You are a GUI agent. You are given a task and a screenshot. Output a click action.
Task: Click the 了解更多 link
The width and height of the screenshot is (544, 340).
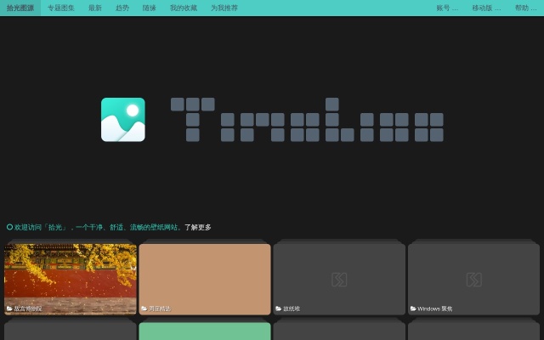(198, 227)
